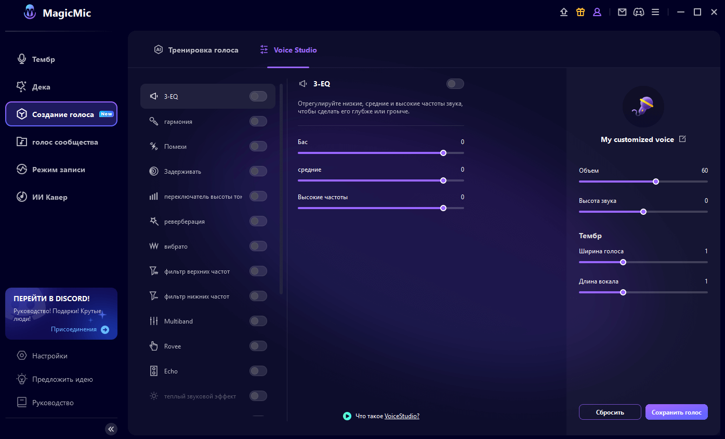725x439 pixels.
Task: Click the Задерживать delay icon
Action: (154, 171)
